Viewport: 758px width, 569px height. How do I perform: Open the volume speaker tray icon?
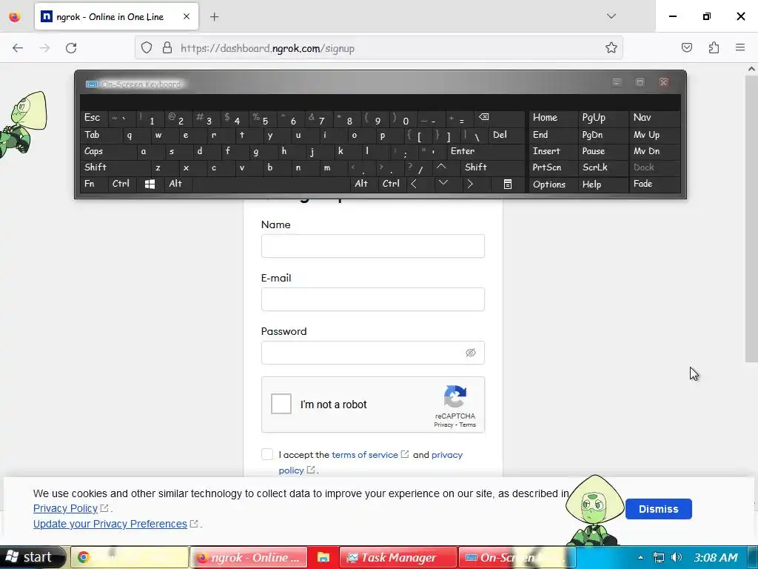(677, 557)
